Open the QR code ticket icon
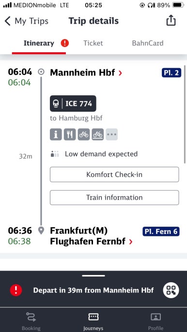 click(171, 290)
